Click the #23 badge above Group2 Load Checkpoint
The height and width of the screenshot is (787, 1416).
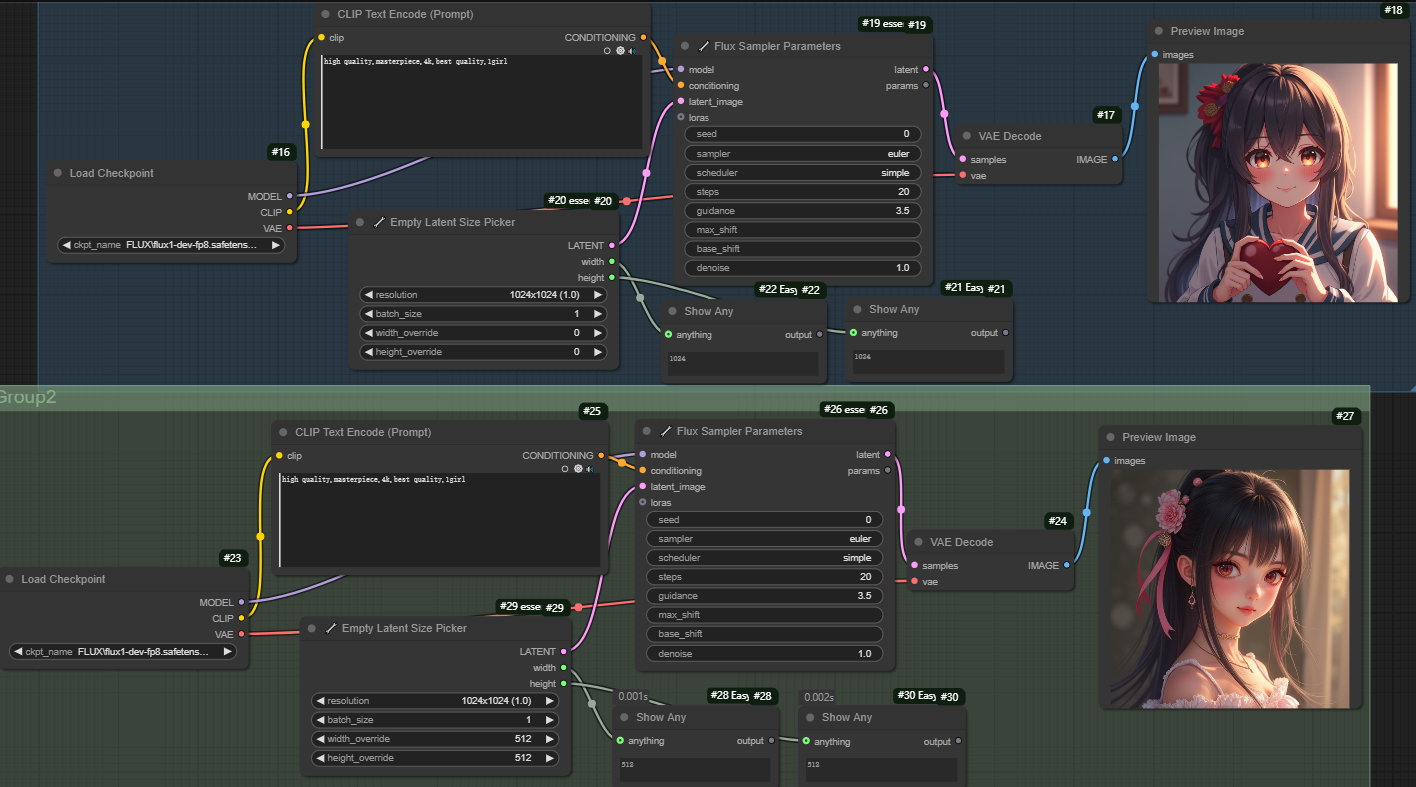[233, 559]
